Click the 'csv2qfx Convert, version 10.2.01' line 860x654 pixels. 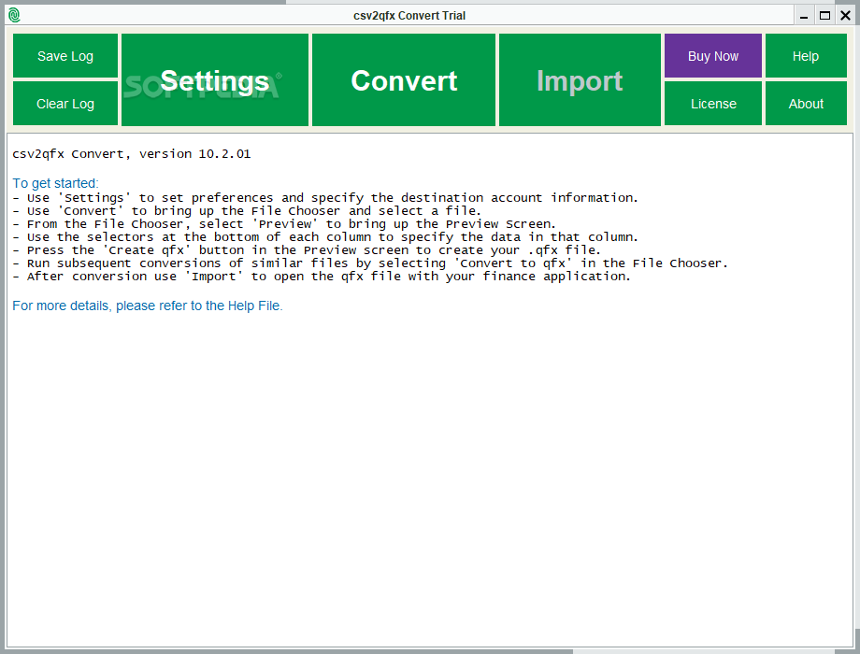132,154
